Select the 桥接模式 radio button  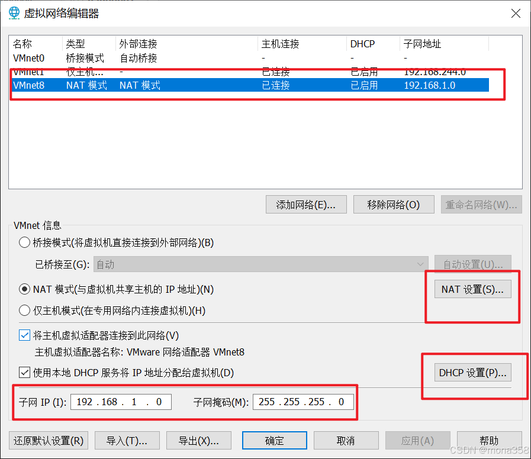coord(24,242)
